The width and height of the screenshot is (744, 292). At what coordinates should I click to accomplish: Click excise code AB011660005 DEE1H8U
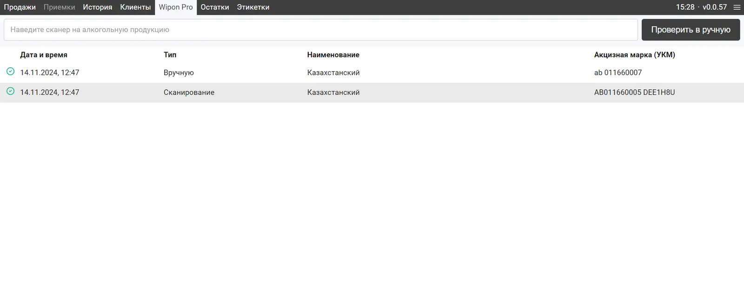tap(634, 93)
